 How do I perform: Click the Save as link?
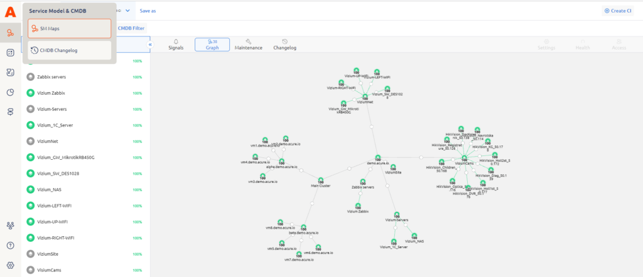coord(148,11)
